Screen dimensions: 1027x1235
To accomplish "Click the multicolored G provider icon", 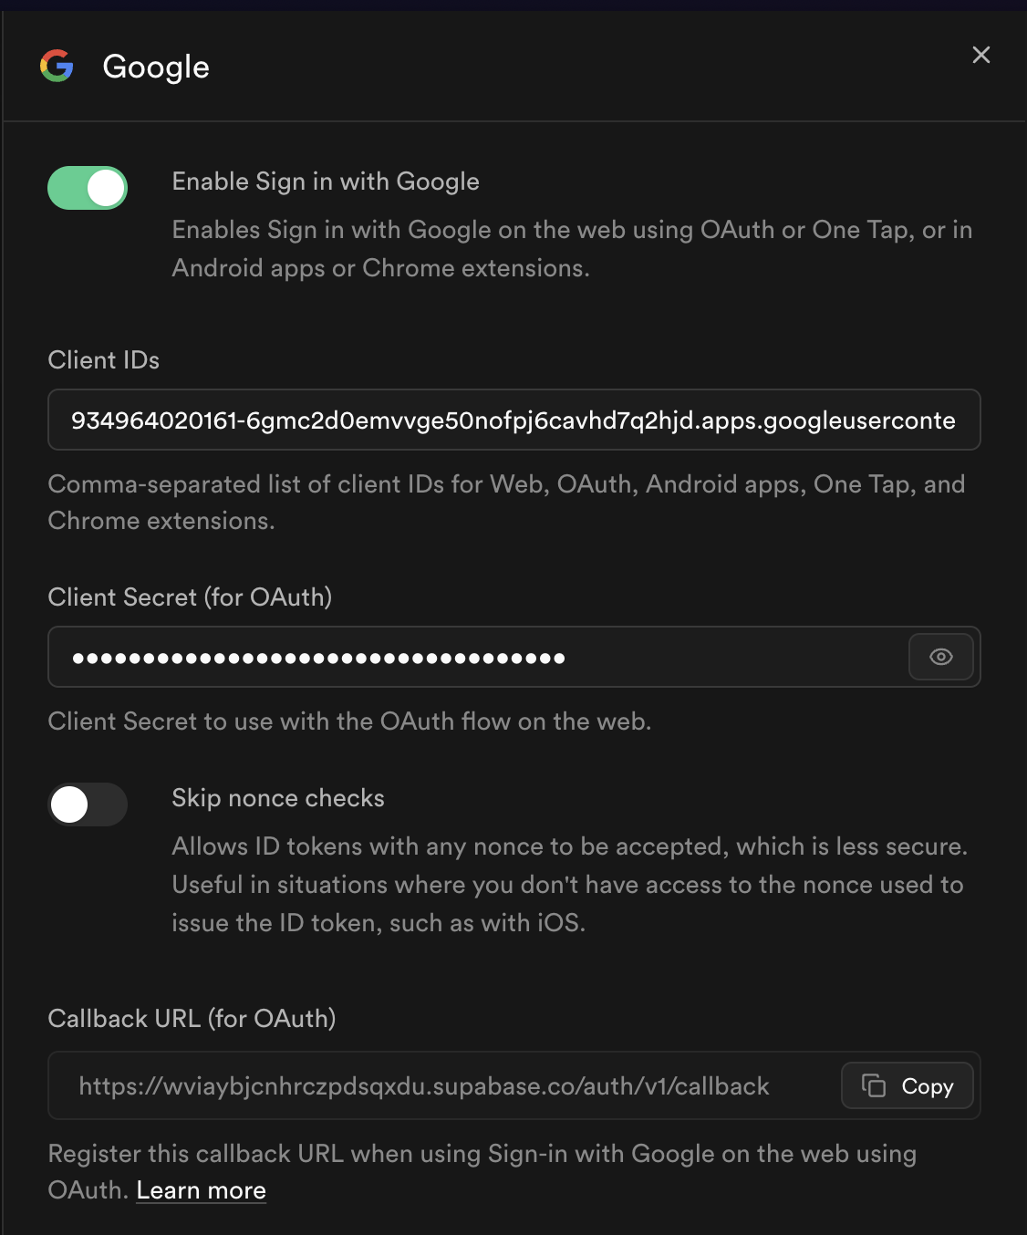I will click(57, 66).
